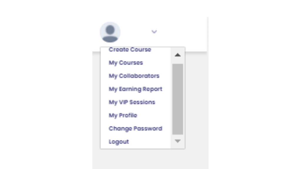
Task: Click the empty menu space right of My Profile
Action: [x=153, y=115]
